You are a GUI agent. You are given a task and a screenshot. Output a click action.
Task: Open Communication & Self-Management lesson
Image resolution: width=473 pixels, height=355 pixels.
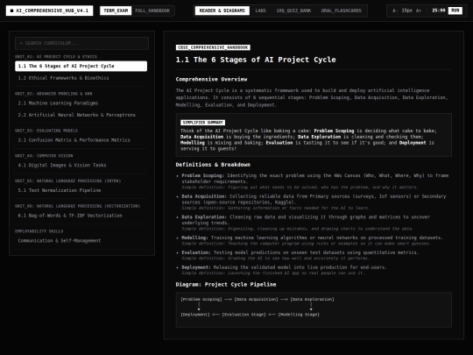[81, 240]
